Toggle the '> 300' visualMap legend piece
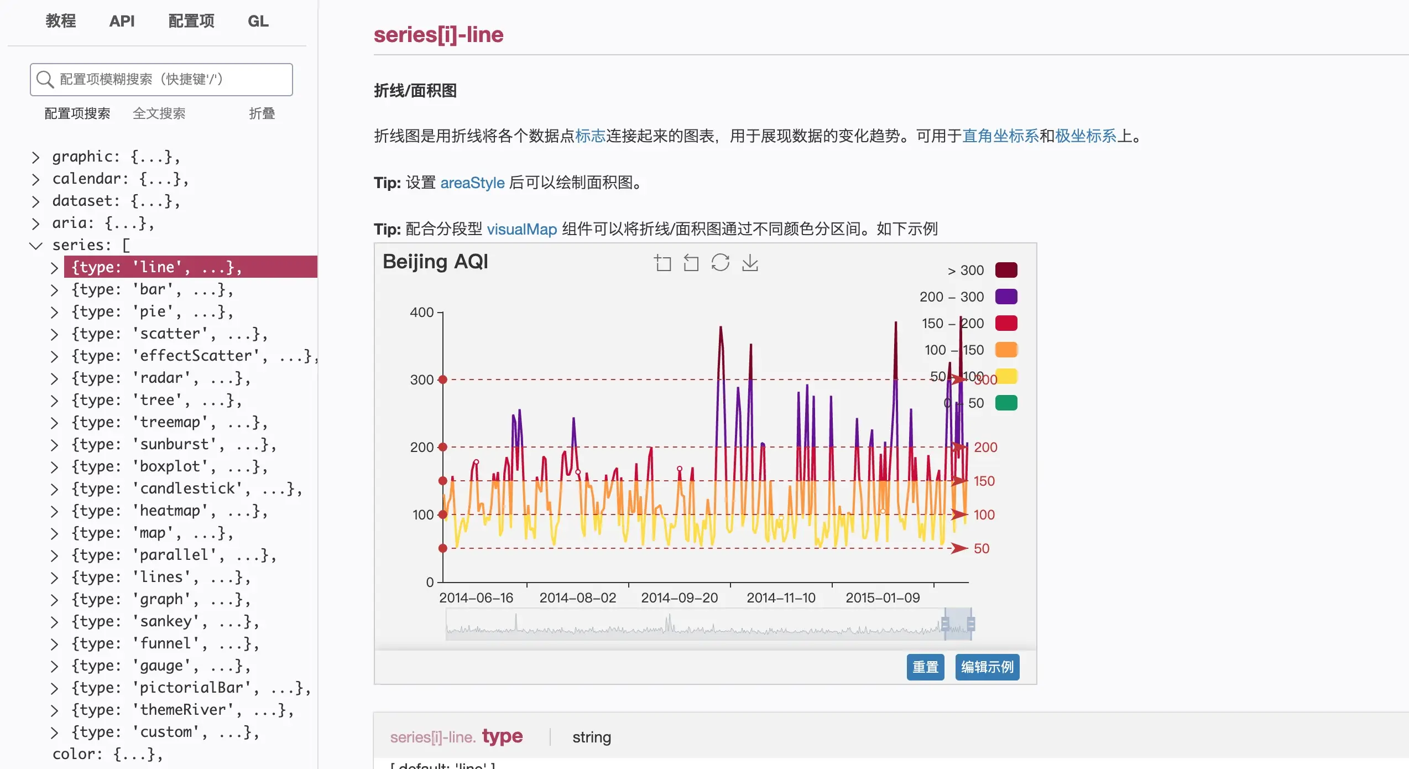Viewport: 1409px width, 769px height. (x=1006, y=270)
